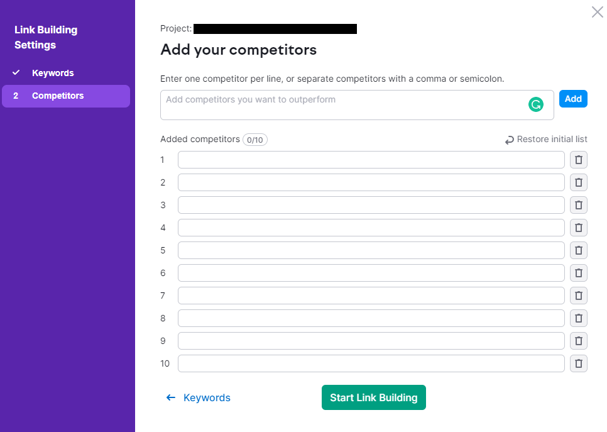This screenshot has width=607, height=432.
Task: Click competitor row 6 empty field
Action: click(371, 273)
